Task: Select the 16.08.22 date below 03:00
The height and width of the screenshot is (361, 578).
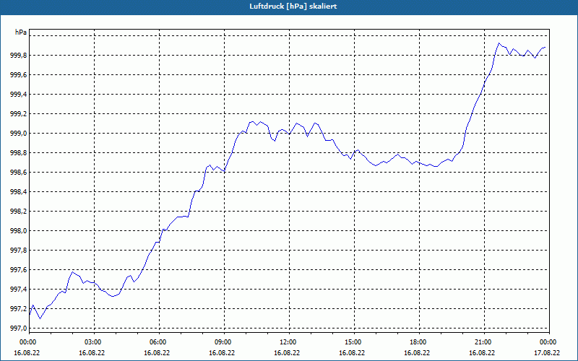Action: 92,352
